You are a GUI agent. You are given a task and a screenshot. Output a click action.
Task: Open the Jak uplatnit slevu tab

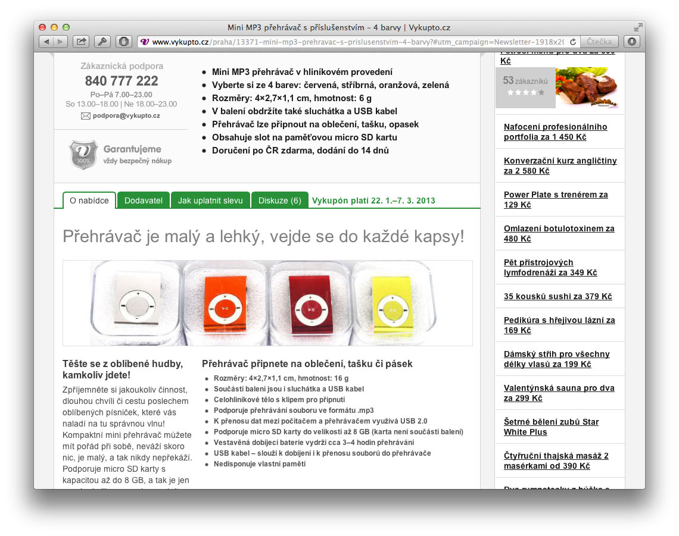point(210,200)
